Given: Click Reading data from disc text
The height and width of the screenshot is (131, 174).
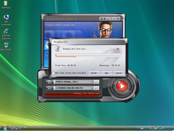Looking at the screenshot, I should point(76,49).
